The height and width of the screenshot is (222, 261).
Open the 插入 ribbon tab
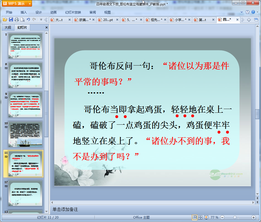point(24,12)
